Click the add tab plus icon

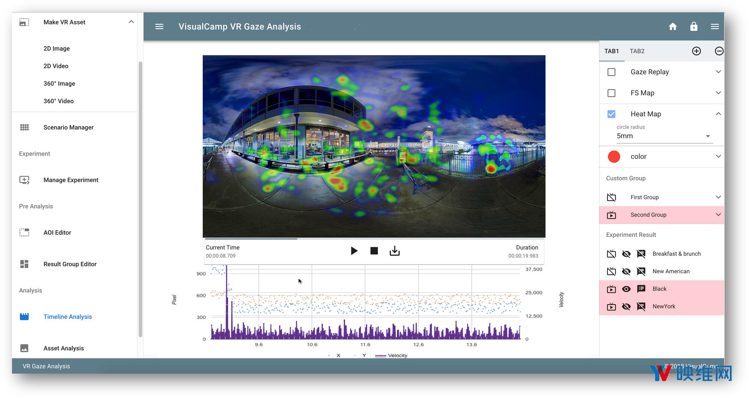click(x=696, y=51)
